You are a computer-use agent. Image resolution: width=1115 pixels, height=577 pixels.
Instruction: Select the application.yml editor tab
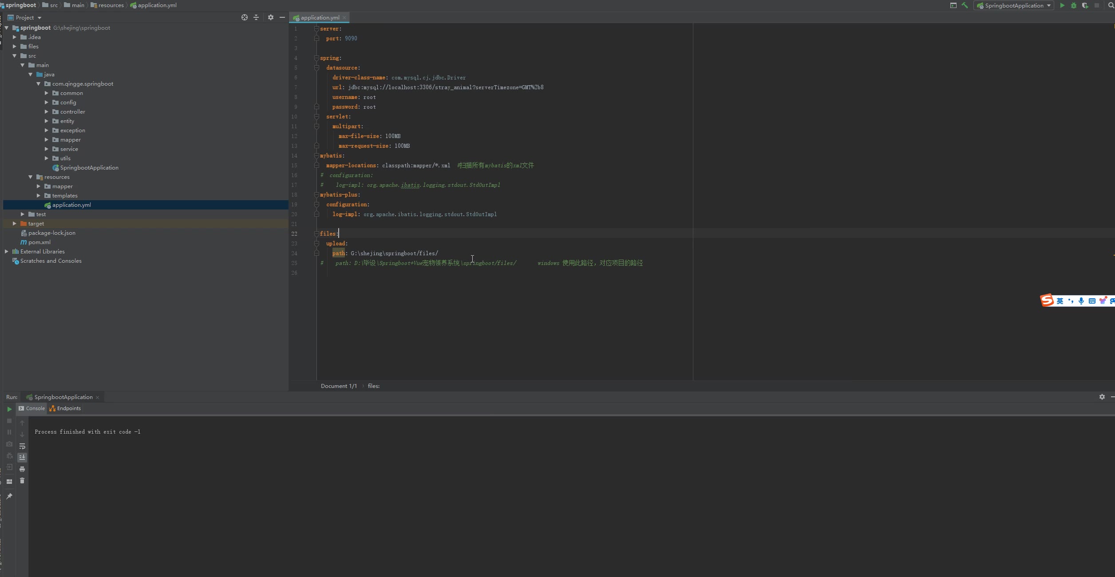pos(319,18)
